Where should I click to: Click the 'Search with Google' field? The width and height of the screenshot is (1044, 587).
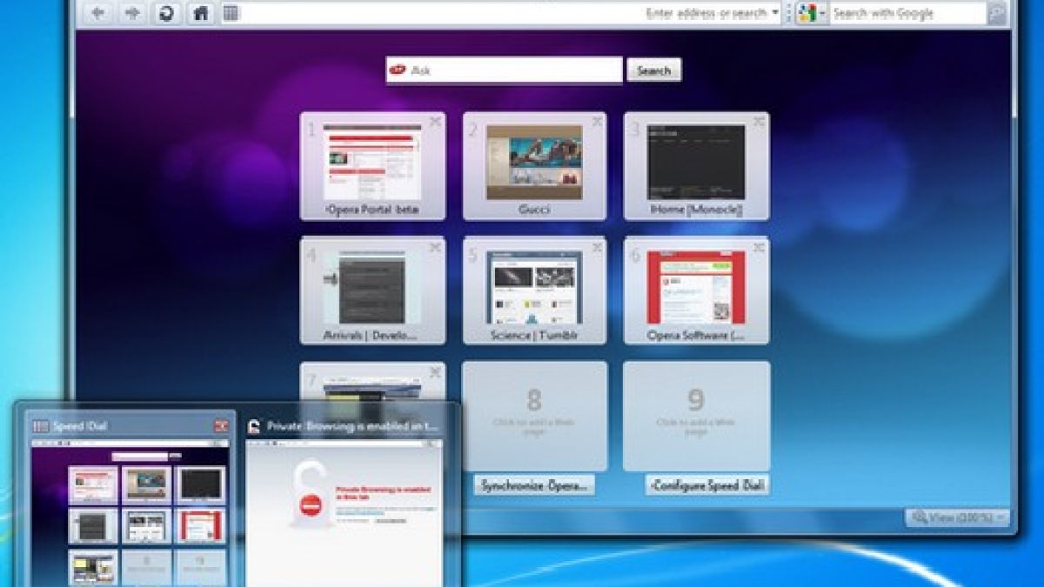point(908,13)
